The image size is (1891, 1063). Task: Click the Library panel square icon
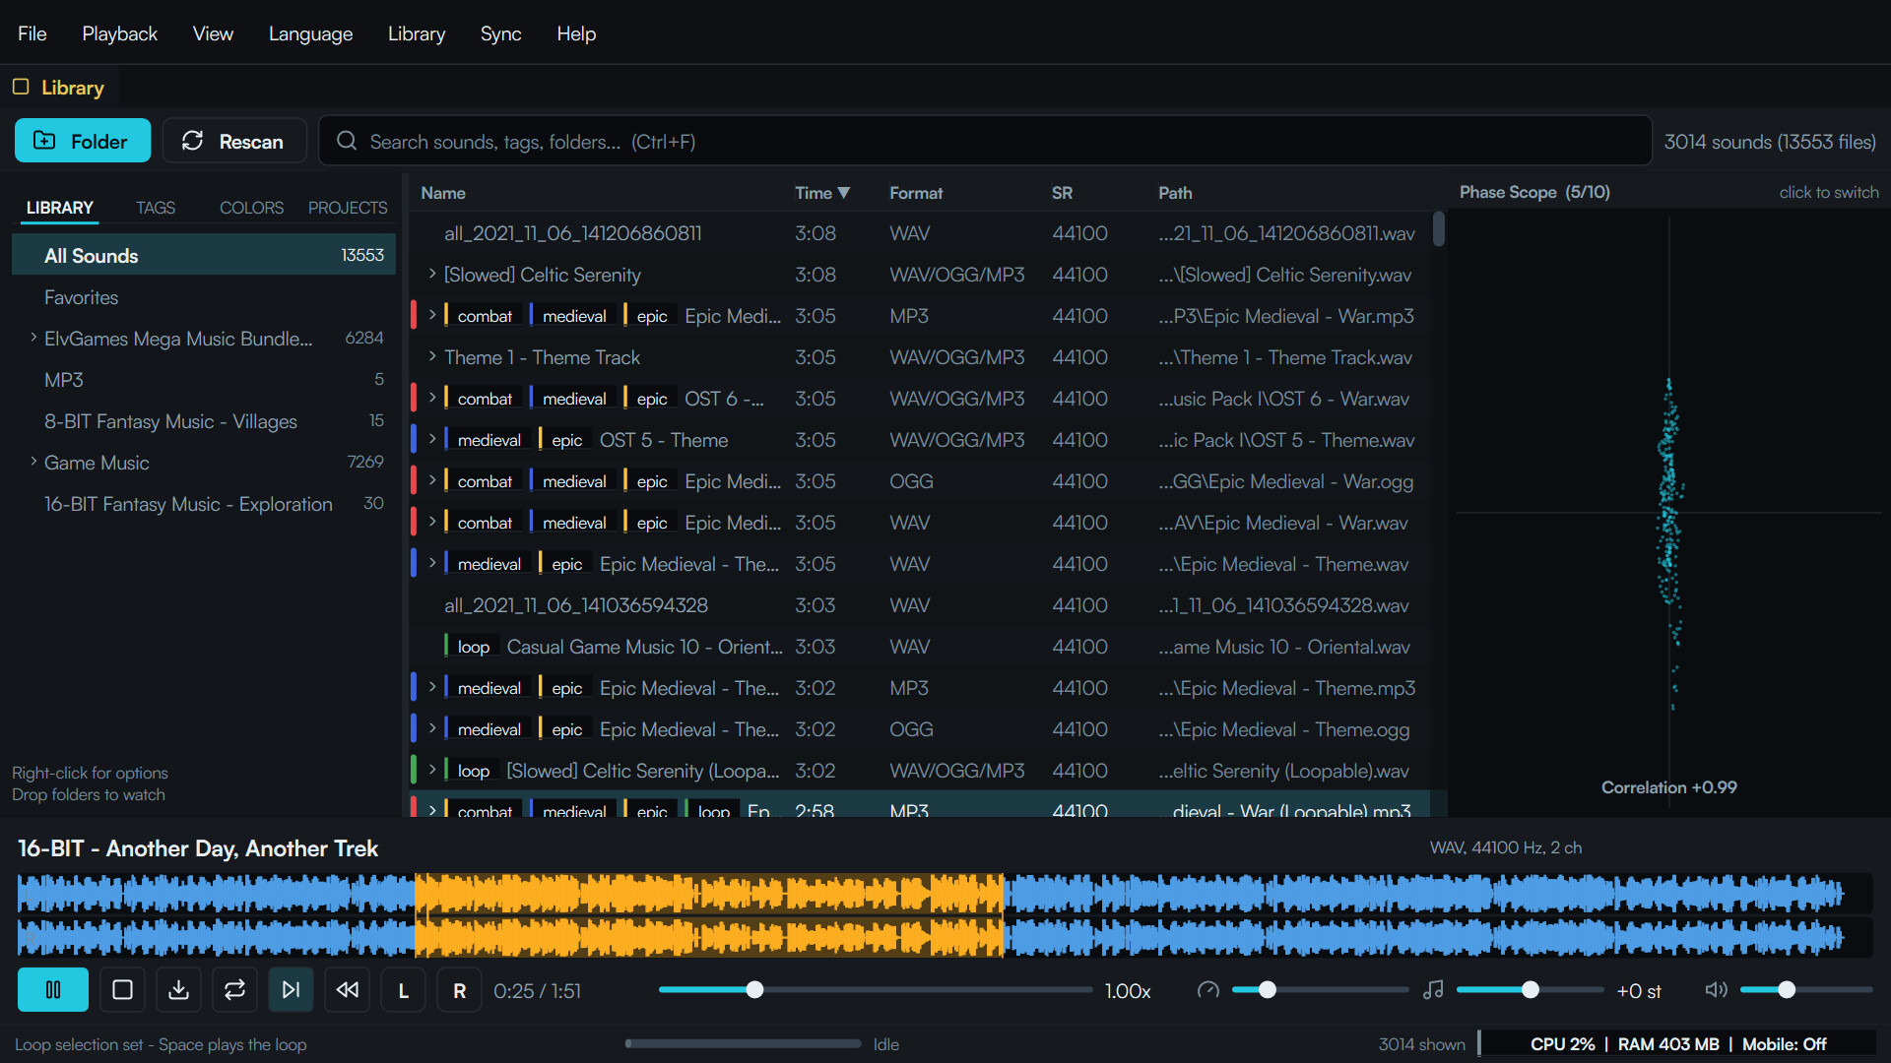click(21, 87)
